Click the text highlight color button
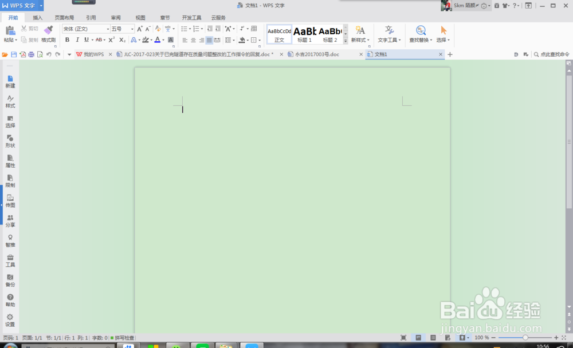 coord(146,40)
